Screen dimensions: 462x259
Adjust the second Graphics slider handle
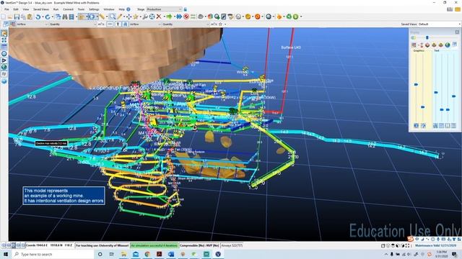tap(423, 107)
